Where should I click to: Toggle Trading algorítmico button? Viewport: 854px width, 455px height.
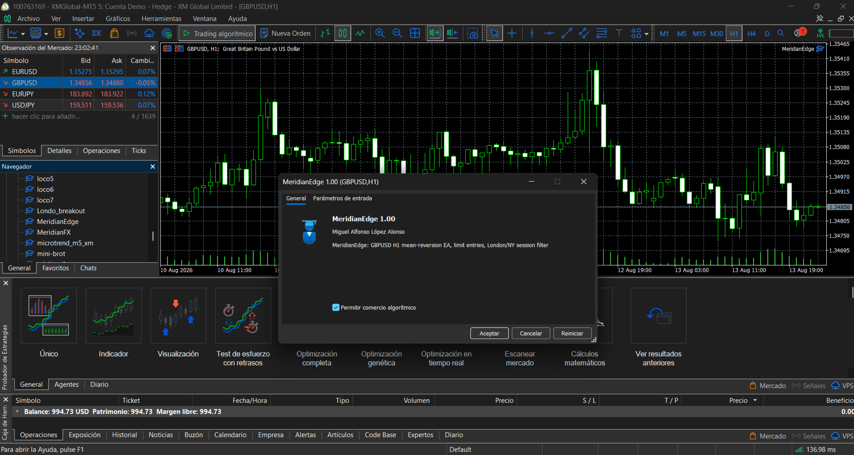(218, 33)
